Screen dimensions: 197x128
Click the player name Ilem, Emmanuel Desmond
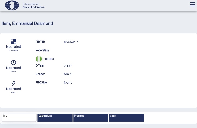tap(27, 23)
